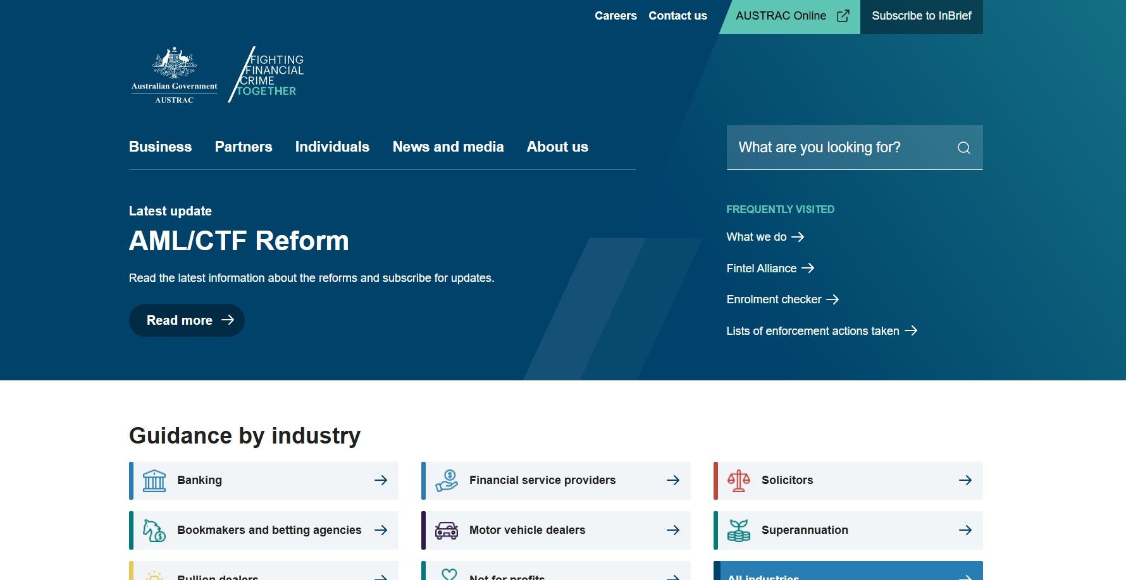
Task: Go to the Contact us page
Action: point(677,16)
